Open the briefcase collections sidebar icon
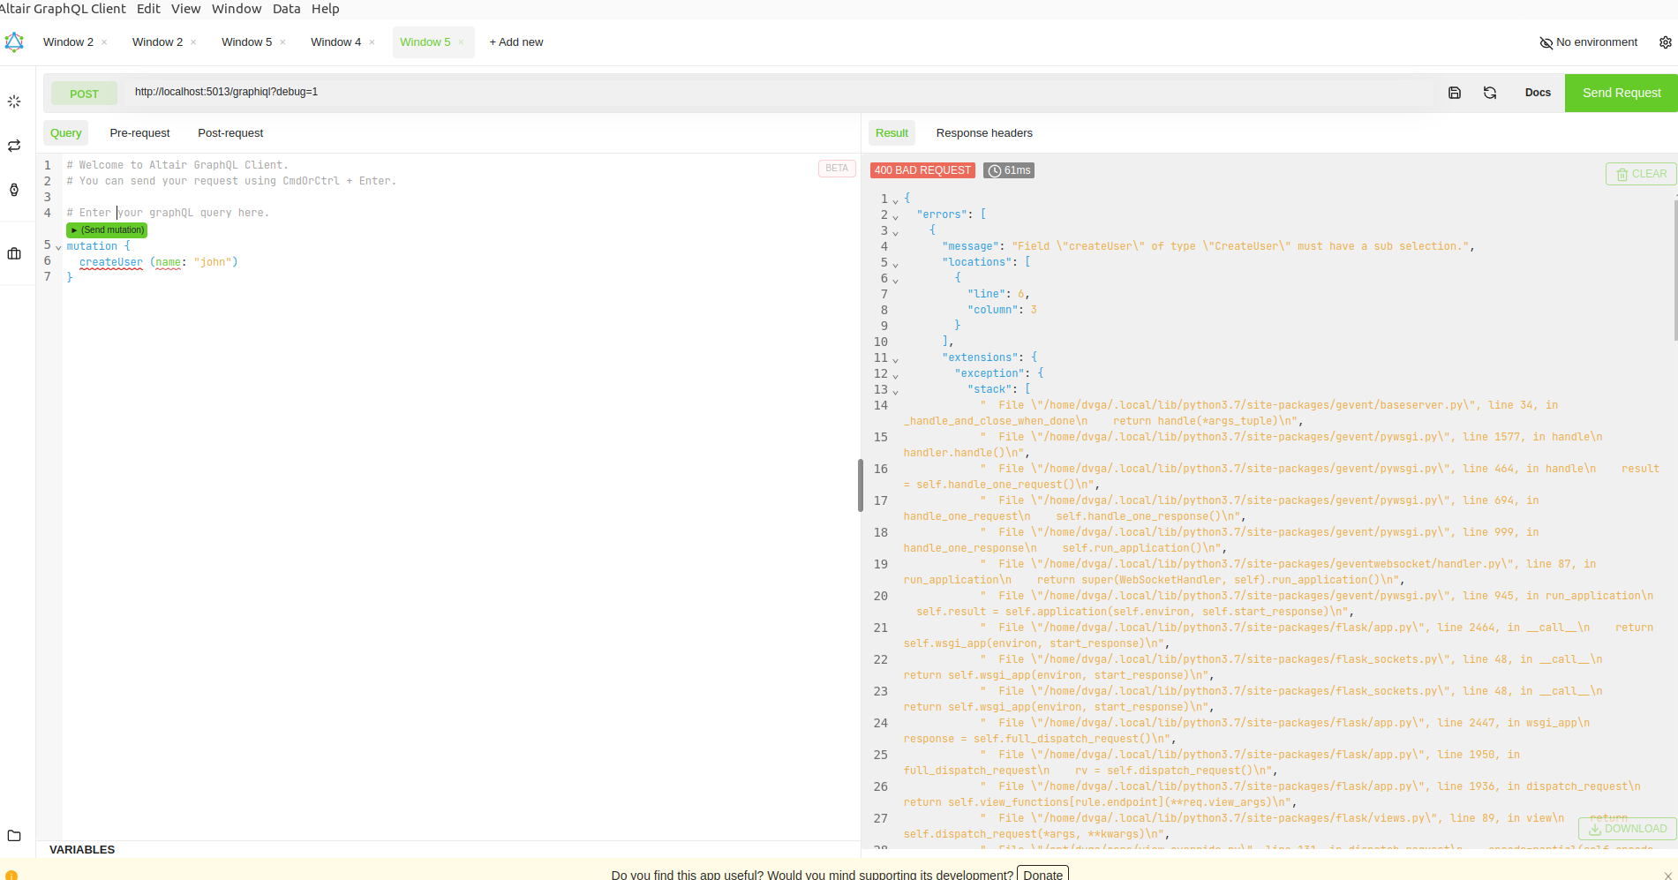 coord(14,254)
